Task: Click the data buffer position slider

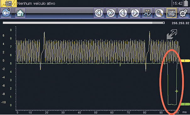Action: click(84, 23)
